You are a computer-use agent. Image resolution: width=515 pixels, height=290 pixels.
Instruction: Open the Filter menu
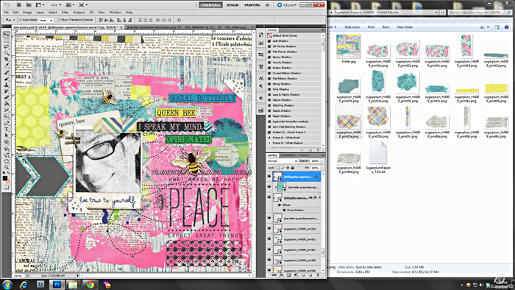click(65, 13)
